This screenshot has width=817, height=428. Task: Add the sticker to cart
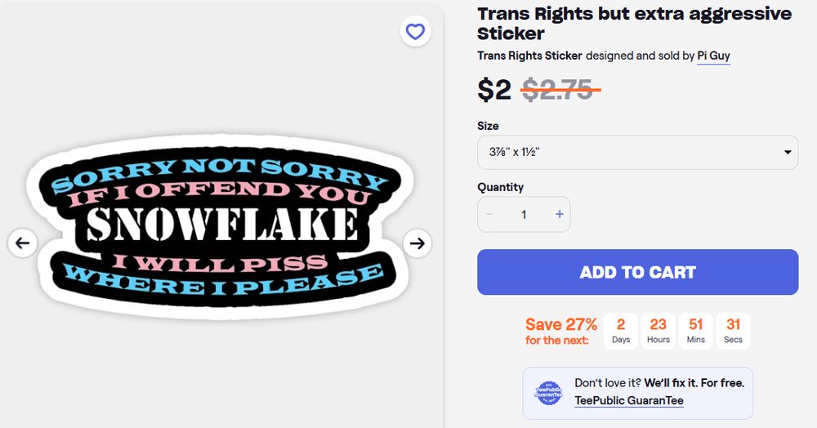pyautogui.click(x=637, y=272)
